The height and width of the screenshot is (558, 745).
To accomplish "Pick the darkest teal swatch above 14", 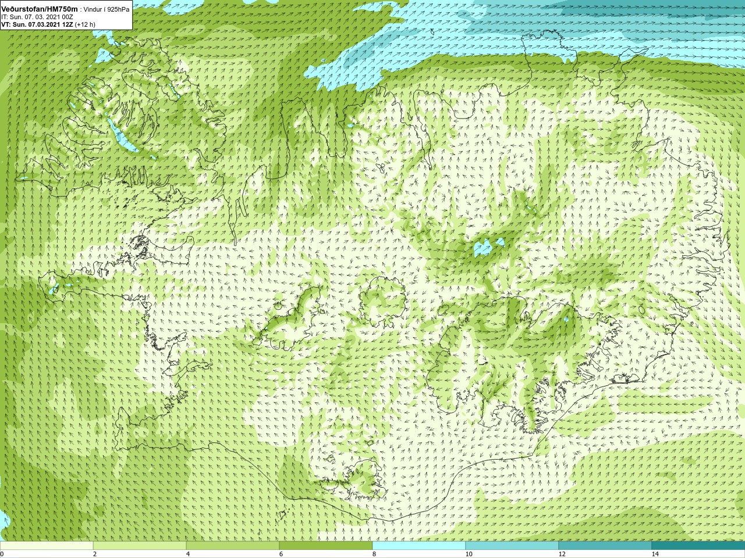I will pyautogui.click(x=698, y=546).
